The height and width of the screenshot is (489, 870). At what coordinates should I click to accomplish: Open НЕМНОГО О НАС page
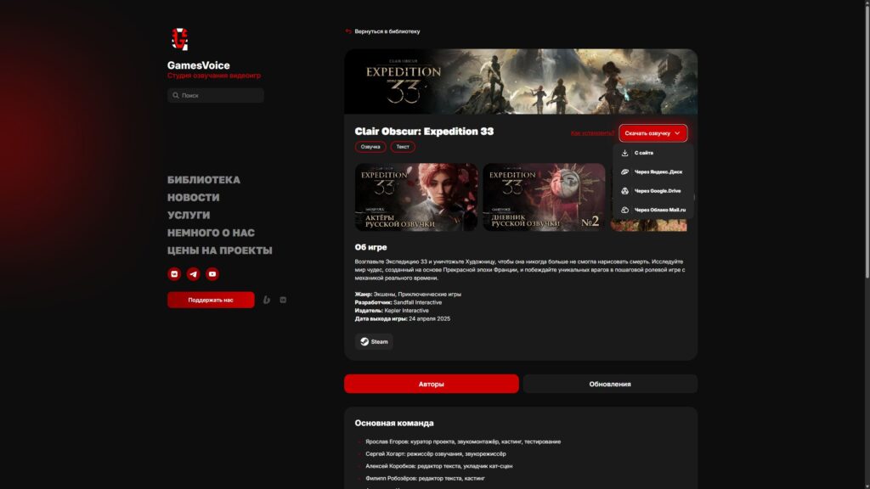pos(211,233)
